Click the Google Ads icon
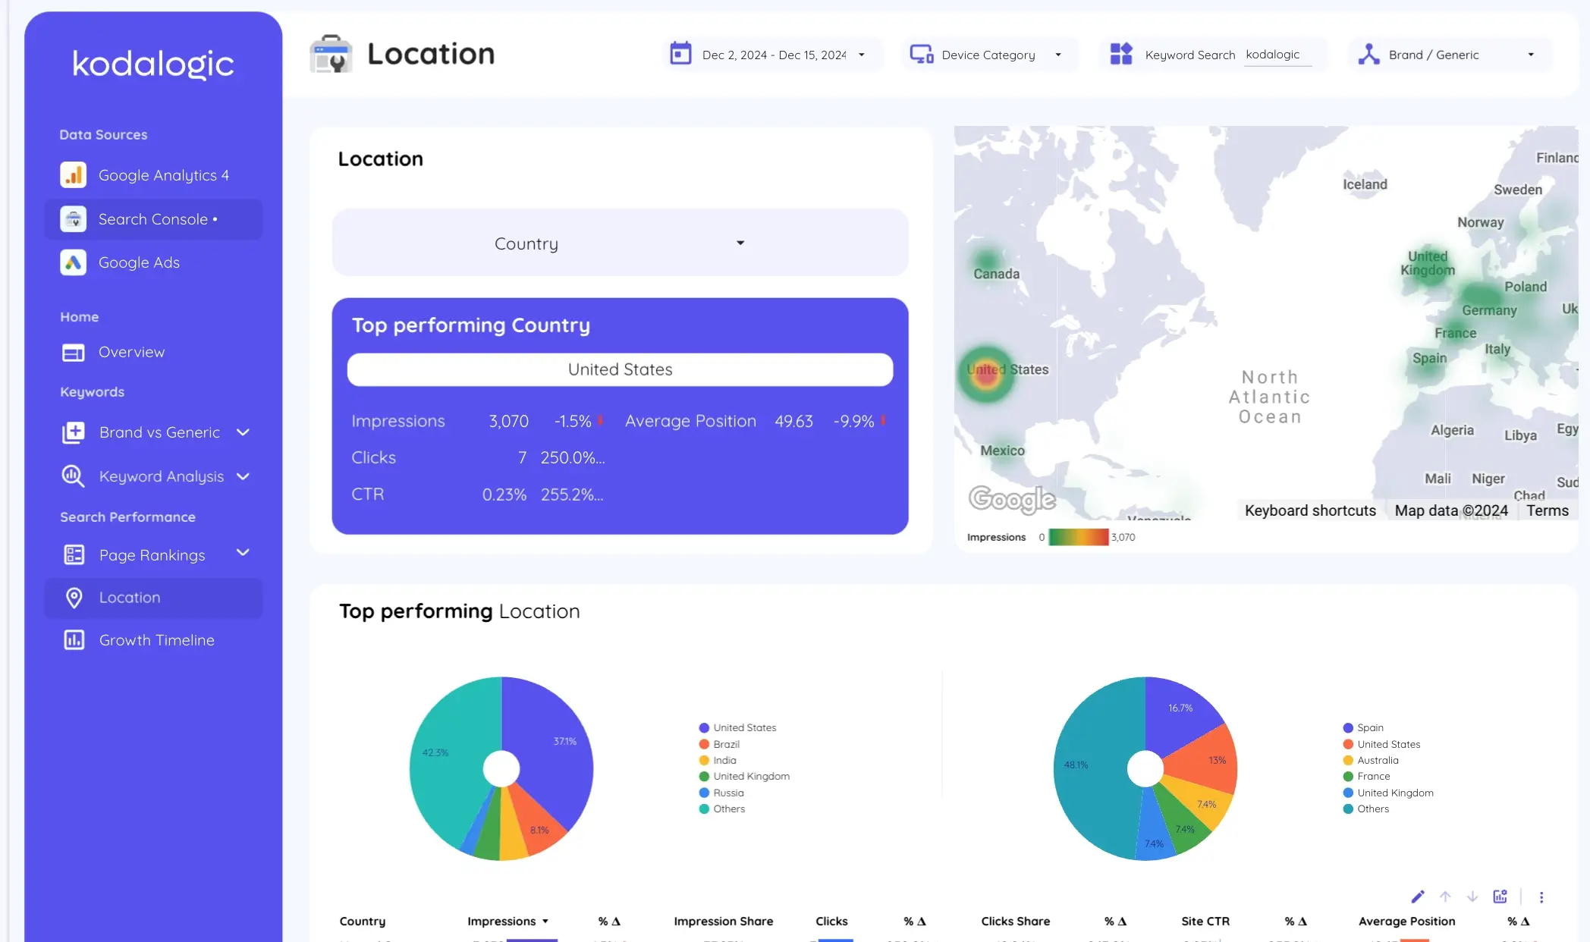This screenshot has width=1590, height=942. pyautogui.click(x=72, y=262)
